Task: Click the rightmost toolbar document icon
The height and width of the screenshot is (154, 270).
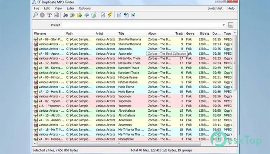Action: click(x=133, y=15)
